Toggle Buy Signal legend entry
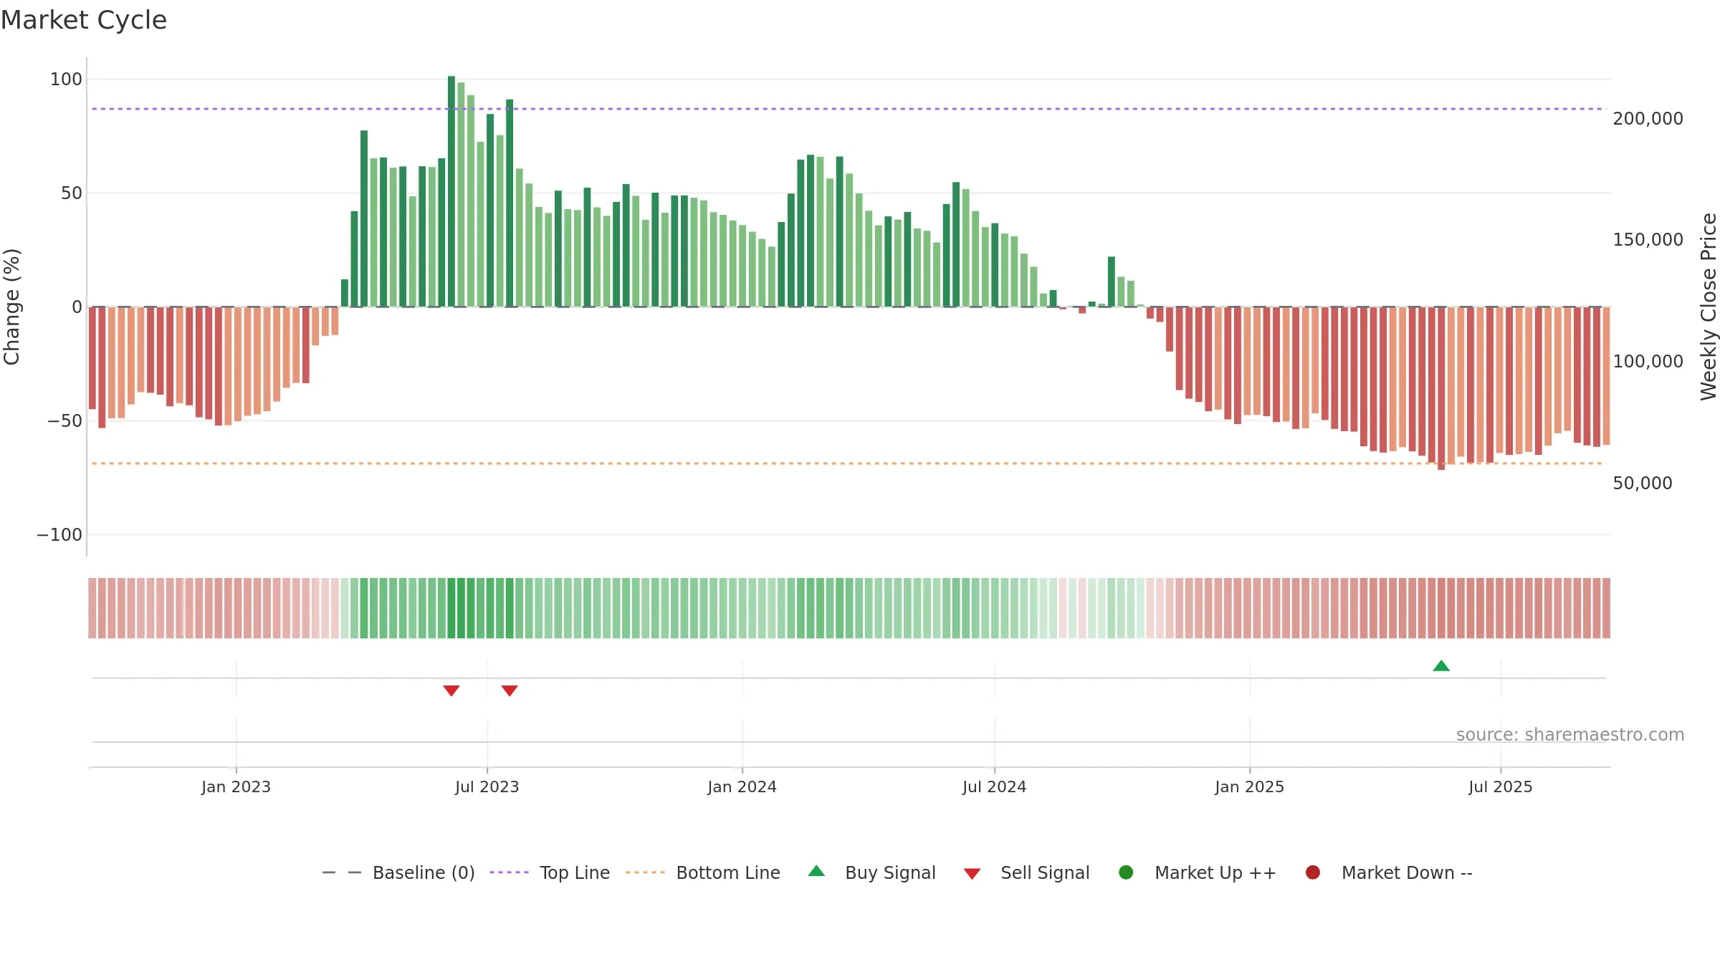The width and height of the screenshot is (1720, 967). click(871, 872)
